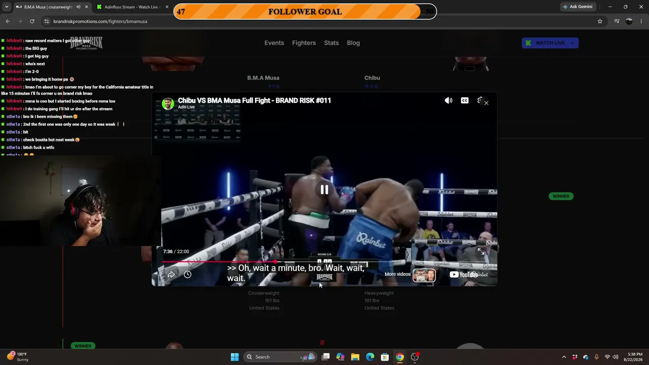Bookmark this page with the star icon
The width and height of the screenshot is (649, 365).
point(600,21)
